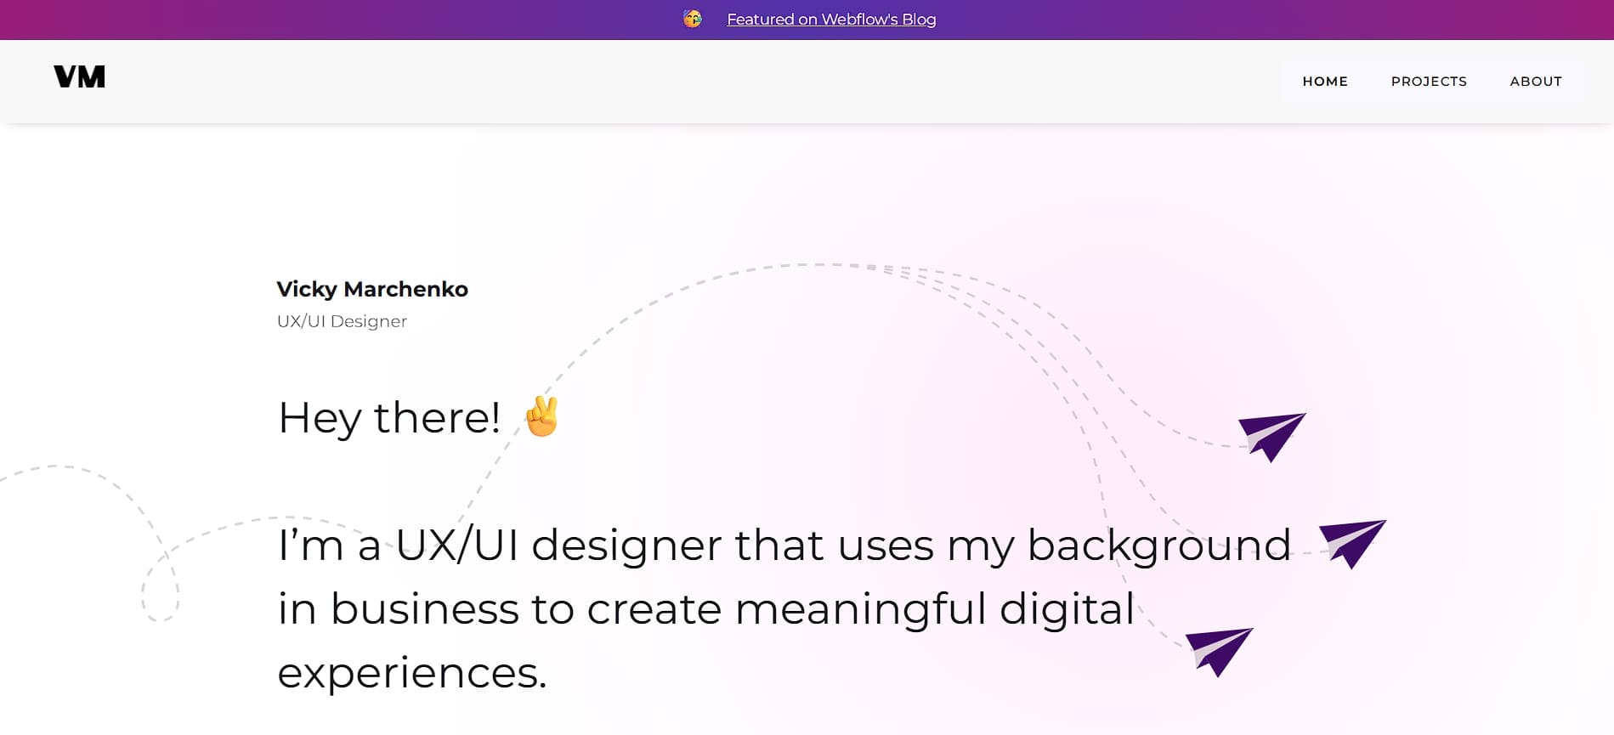This screenshot has width=1614, height=735.
Task: Go to the HOME nav item
Action: [x=1325, y=82]
